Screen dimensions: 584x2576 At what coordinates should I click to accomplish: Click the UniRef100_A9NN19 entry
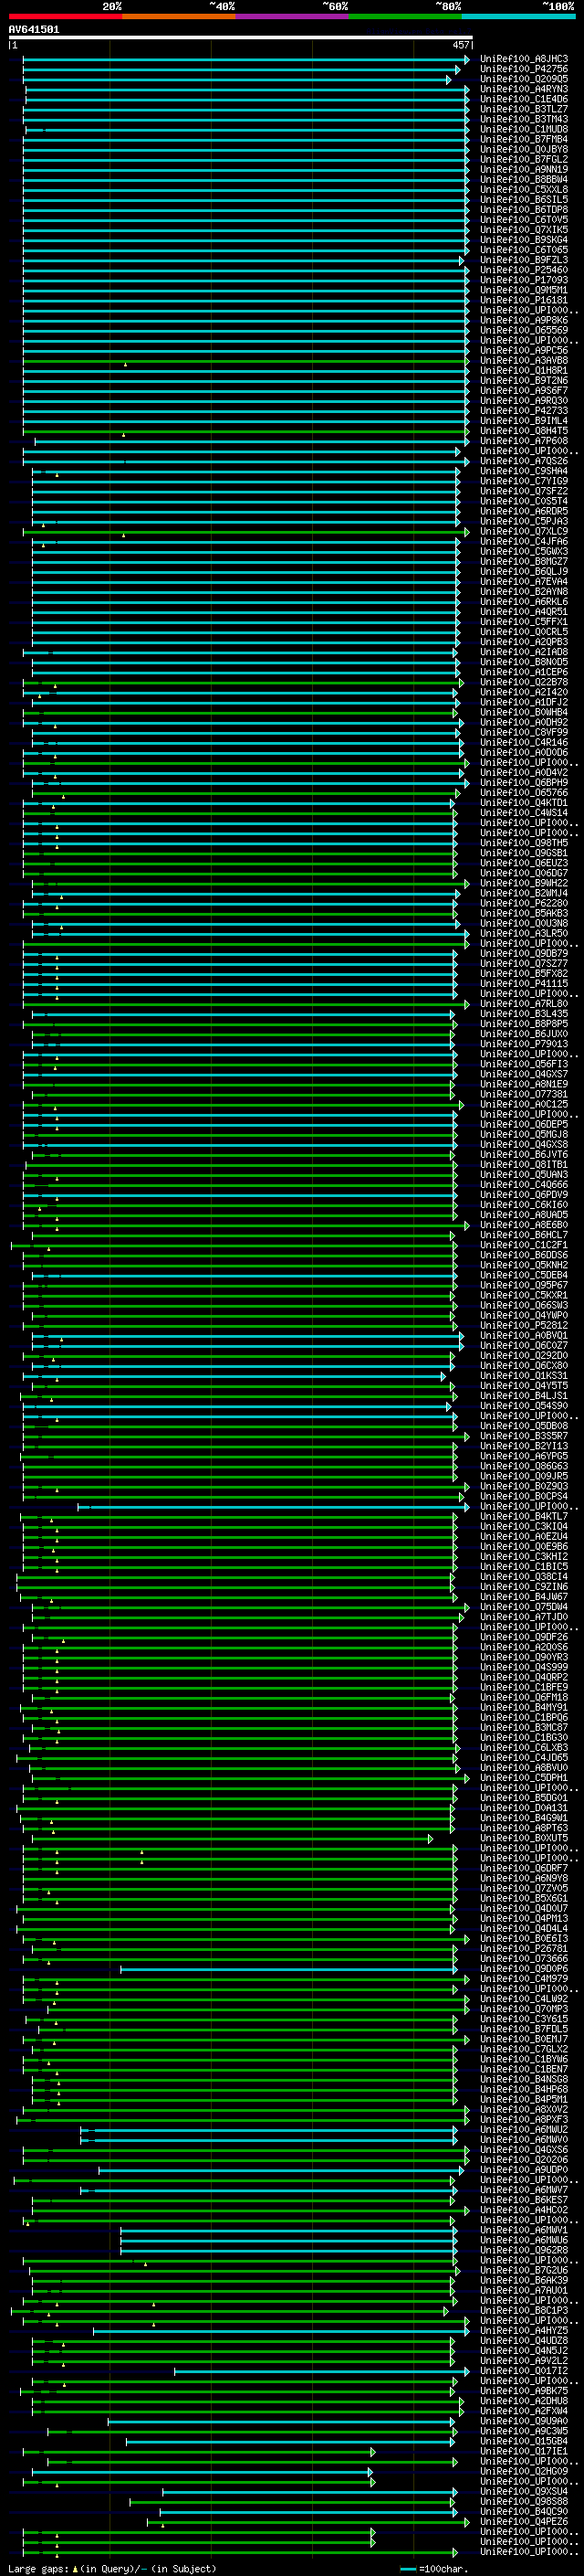pyautogui.click(x=524, y=169)
